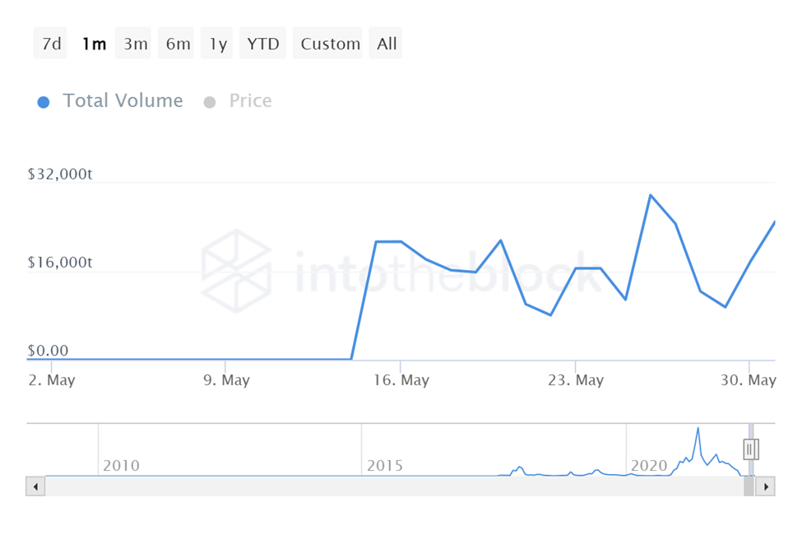The height and width of the screenshot is (535, 802).
Task: Click the 2015 label in navigator
Action: point(385,466)
